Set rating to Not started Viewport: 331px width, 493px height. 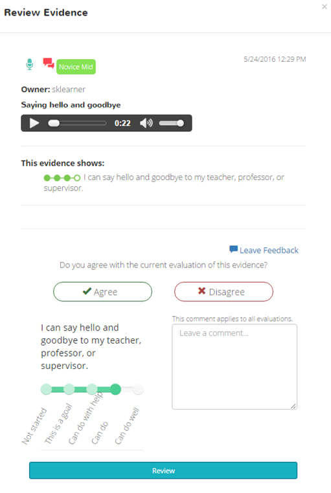click(46, 389)
